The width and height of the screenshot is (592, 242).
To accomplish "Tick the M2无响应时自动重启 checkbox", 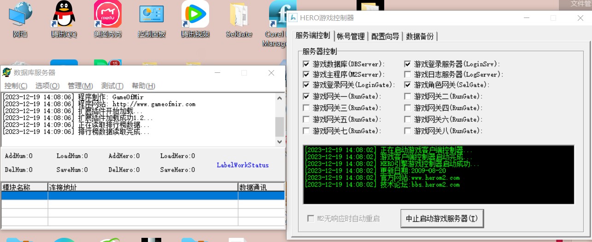I will click(x=311, y=218).
